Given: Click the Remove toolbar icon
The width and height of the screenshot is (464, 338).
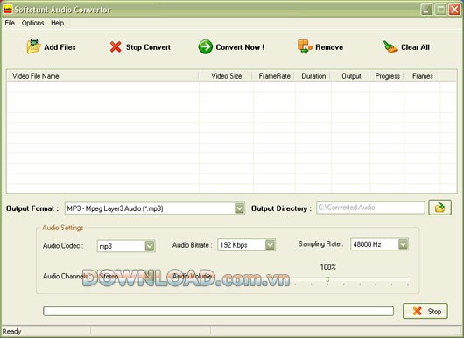Looking at the screenshot, I should (305, 46).
